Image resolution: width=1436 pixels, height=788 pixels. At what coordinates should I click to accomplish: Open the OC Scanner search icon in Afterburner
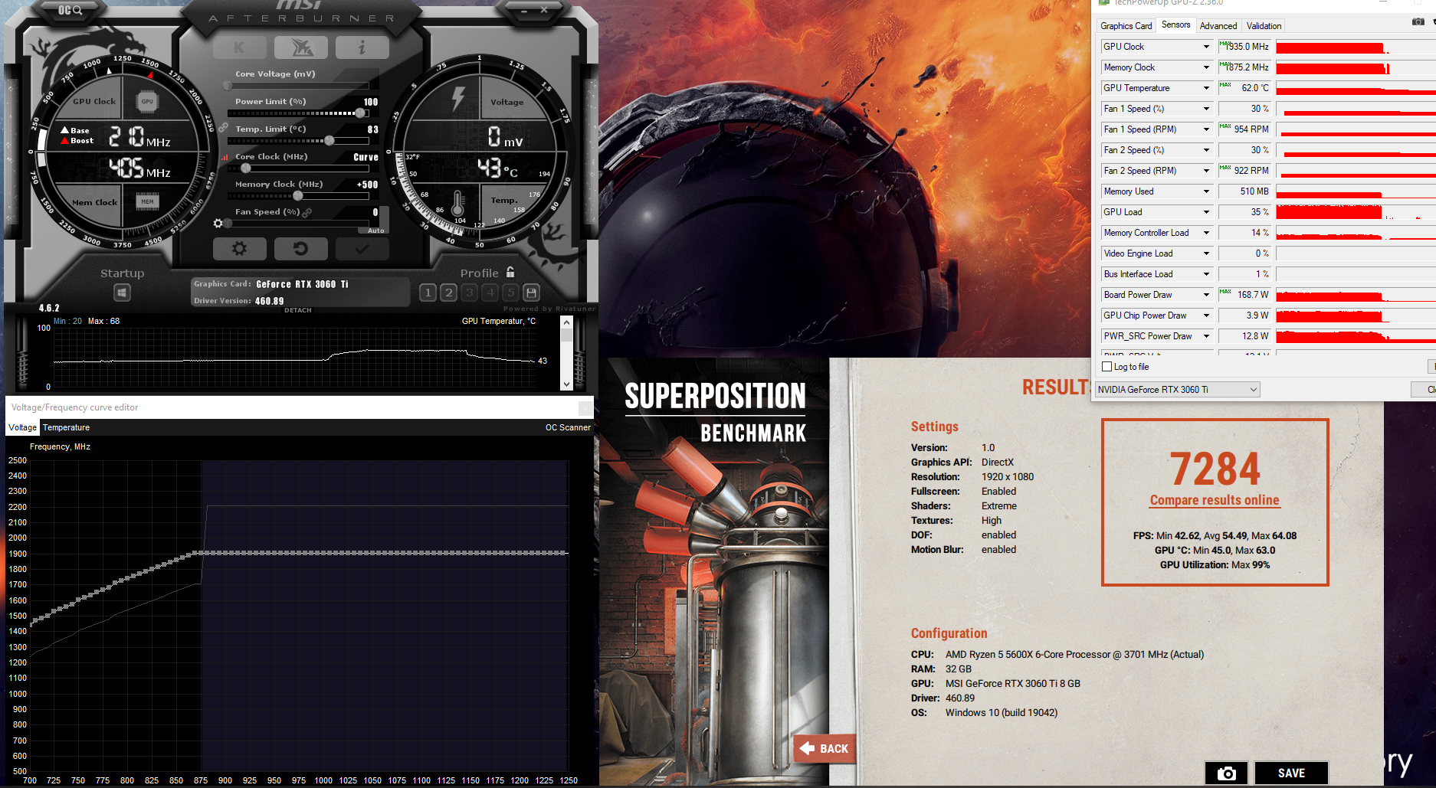tap(70, 10)
